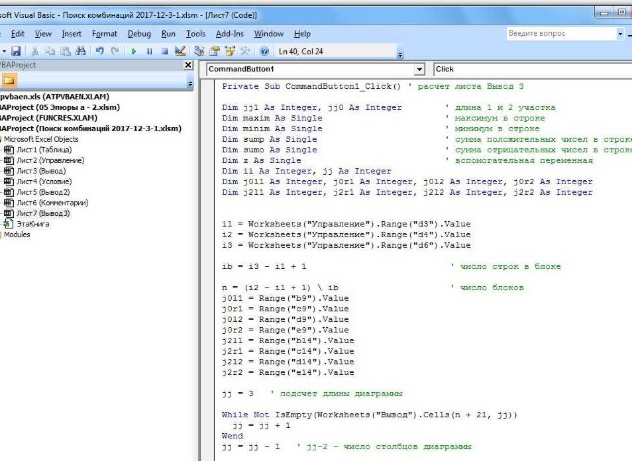632x461 pixels.
Task: Toggle Folders view in Project panel
Action: pos(10,81)
